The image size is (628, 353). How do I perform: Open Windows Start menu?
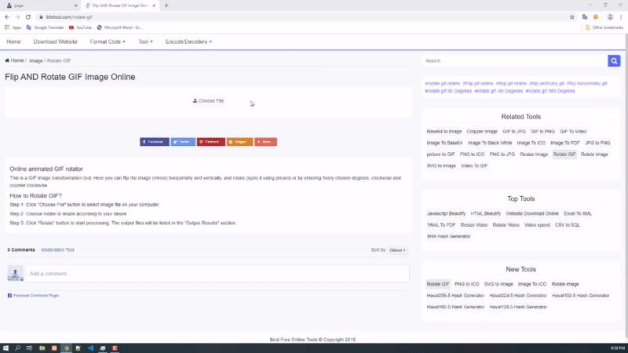click(x=6, y=348)
